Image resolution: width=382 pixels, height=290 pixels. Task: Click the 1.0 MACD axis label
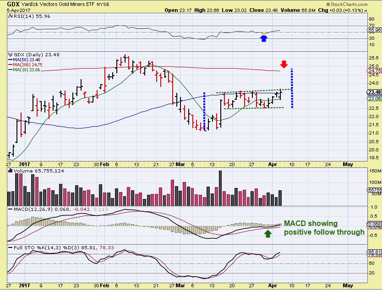(x=374, y=207)
